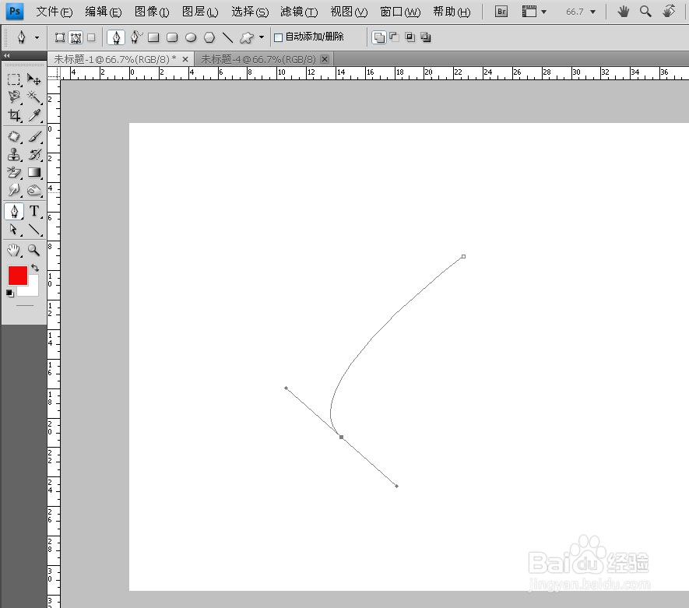Pick Rectangle shape in options bar
This screenshot has height=608, width=689.
pyautogui.click(x=153, y=38)
